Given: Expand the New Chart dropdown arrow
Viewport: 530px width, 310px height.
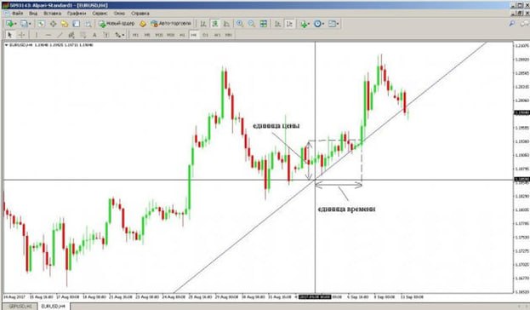Looking at the screenshot, I should (15, 24).
